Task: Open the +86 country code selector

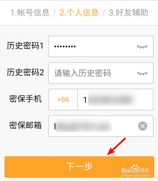Action: 63,100
